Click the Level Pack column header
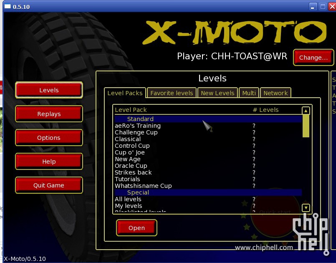This screenshot has height=263, width=336. 131,110
